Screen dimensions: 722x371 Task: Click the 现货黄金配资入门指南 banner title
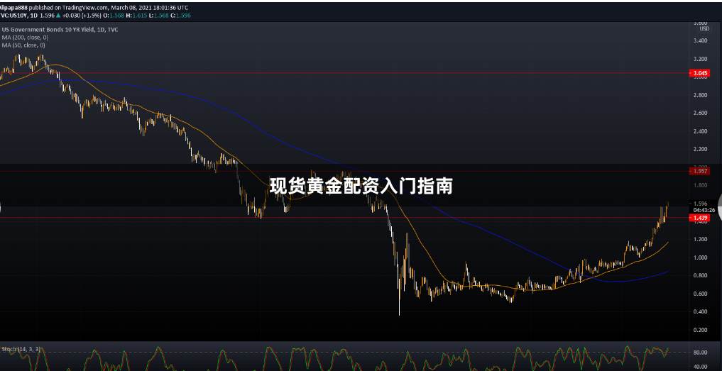(x=361, y=187)
